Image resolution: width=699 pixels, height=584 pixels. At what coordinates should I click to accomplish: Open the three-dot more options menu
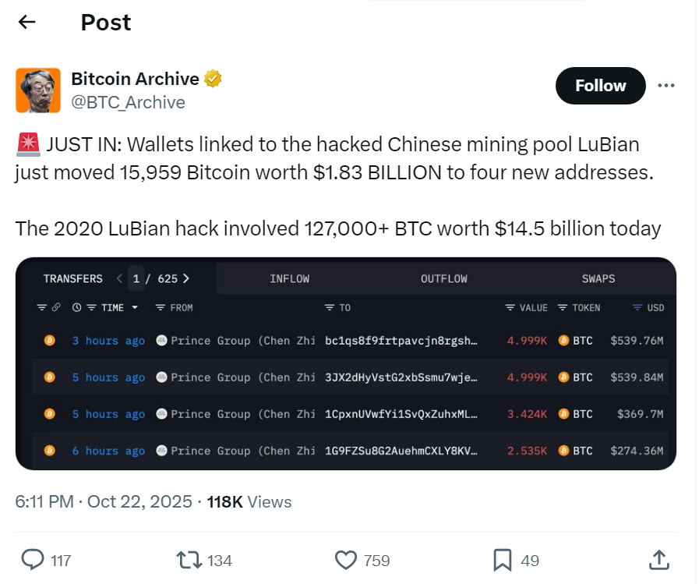click(x=666, y=86)
